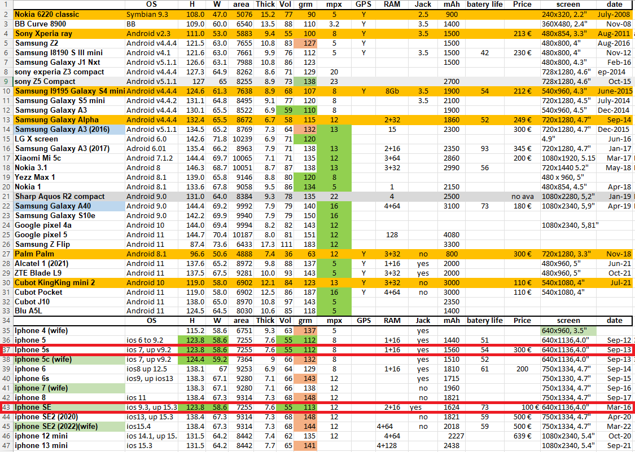Select the "Iphone 5s" name cell

(69, 350)
